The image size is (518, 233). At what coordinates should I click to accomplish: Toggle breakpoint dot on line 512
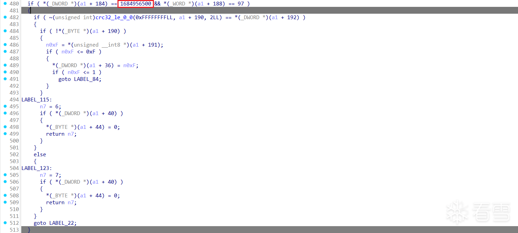(5, 223)
